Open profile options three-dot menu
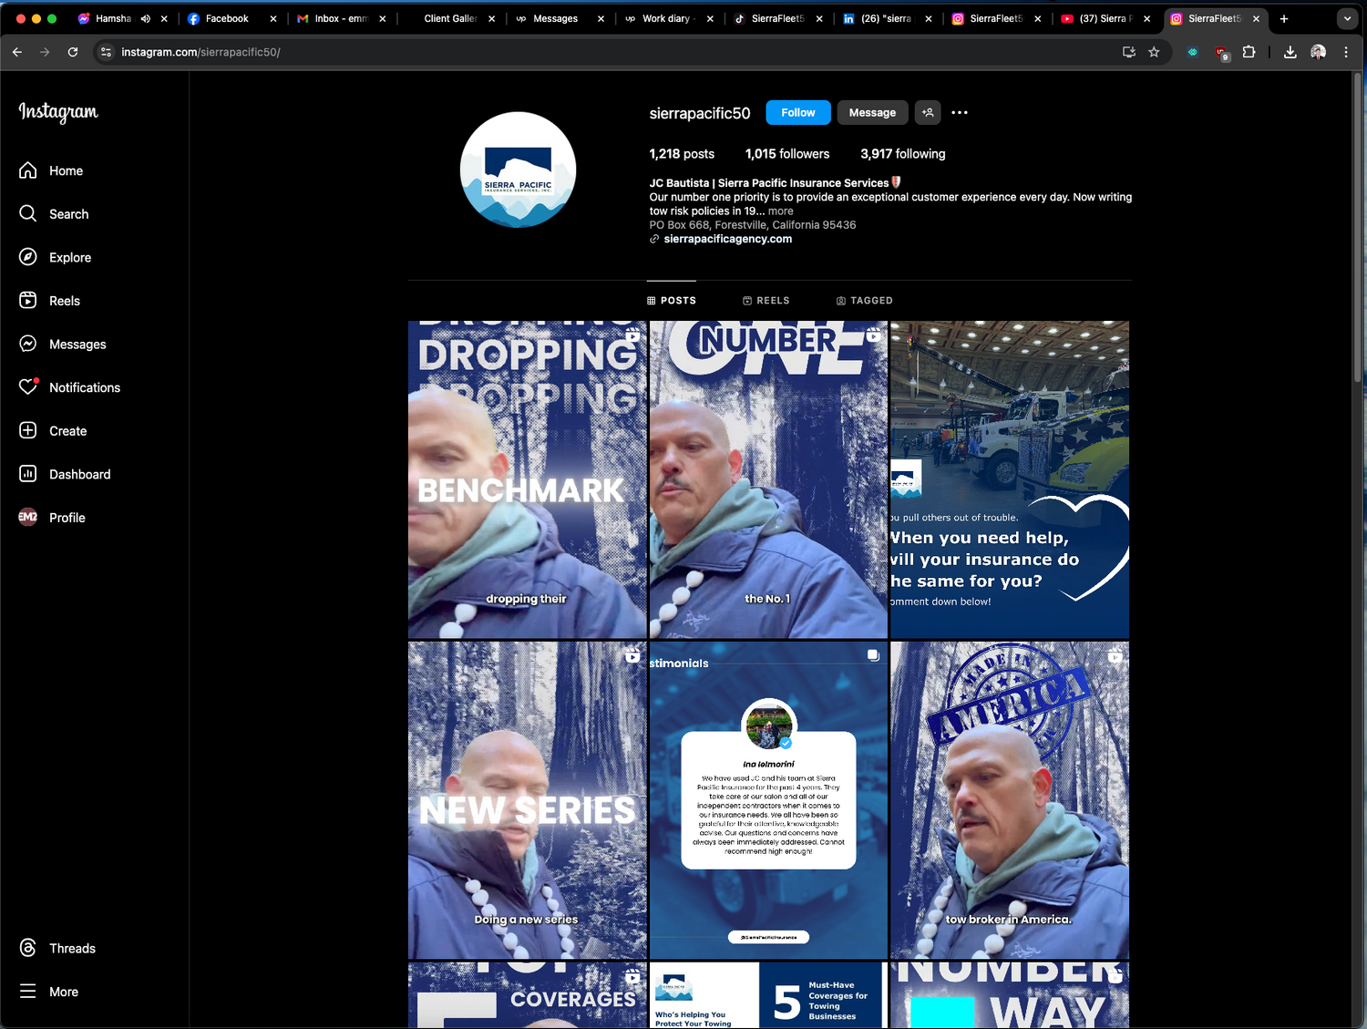The height and width of the screenshot is (1029, 1367). tap(960, 112)
